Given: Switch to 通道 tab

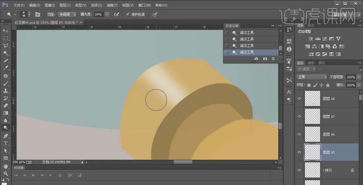Looking at the screenshot, I should pyautogui.click(x=311, y=63).
